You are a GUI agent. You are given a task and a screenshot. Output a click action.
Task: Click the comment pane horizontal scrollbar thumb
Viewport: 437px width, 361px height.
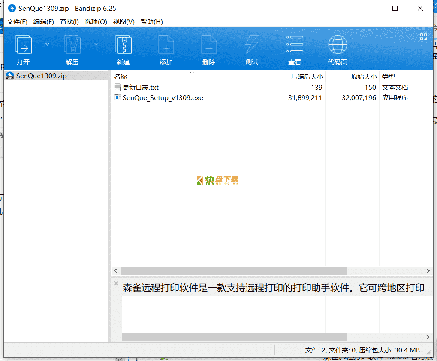[235, 337]
